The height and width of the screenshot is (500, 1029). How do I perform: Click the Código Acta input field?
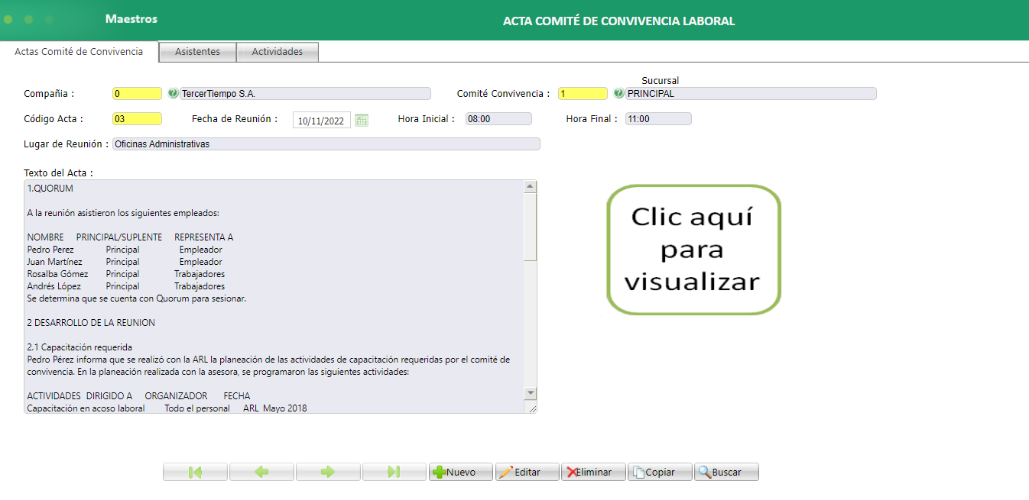tap(136, 119)
